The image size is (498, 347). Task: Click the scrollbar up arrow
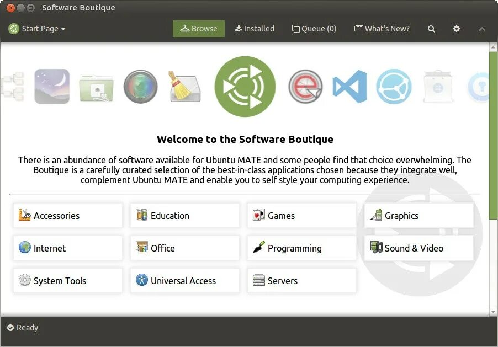[x=493, y=47]
